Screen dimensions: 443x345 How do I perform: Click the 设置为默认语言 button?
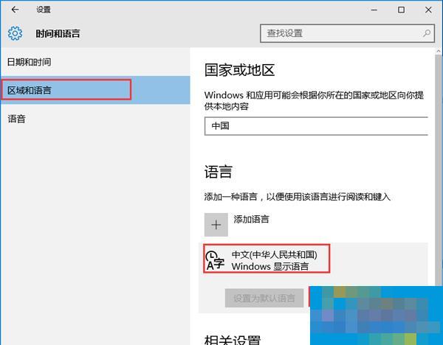click(x=264, y=298)
